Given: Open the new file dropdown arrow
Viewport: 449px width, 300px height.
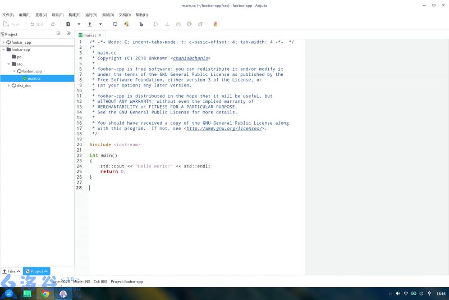Looking at the screenshot, I should click(79, 24).
